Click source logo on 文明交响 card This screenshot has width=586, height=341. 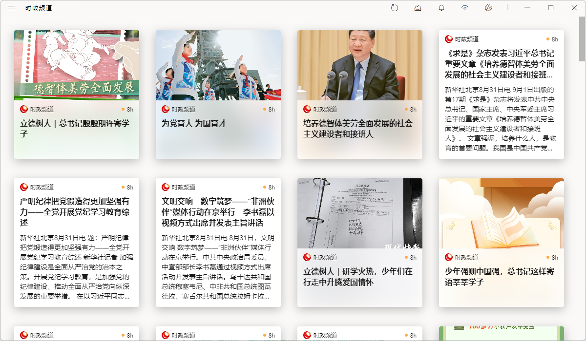[x=166, y=187]
